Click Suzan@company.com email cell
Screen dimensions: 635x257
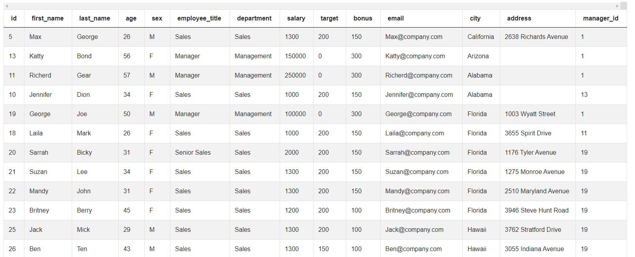[421, 172]
